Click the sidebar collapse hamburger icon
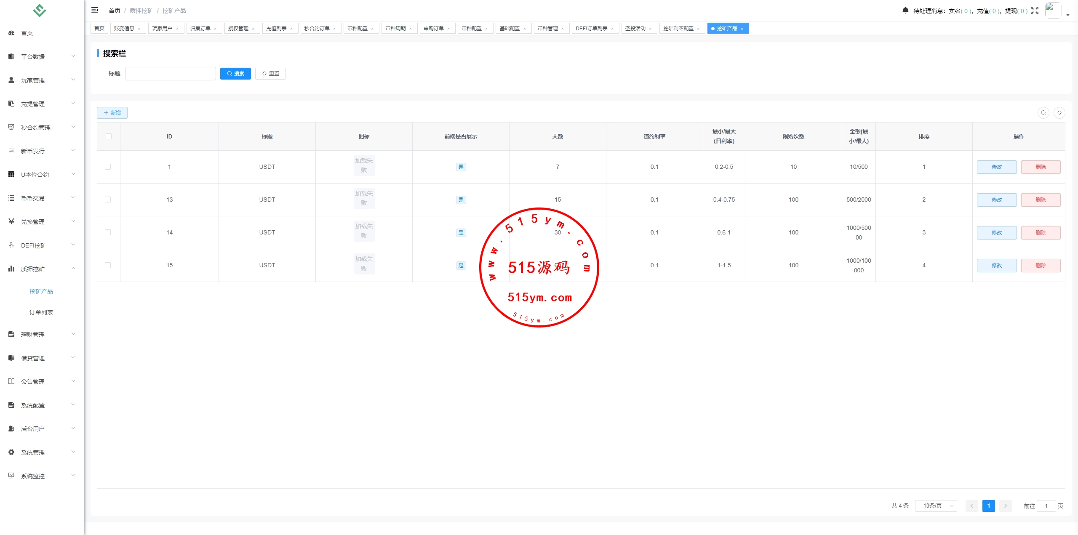The image size is (1078, 535). 95,10
